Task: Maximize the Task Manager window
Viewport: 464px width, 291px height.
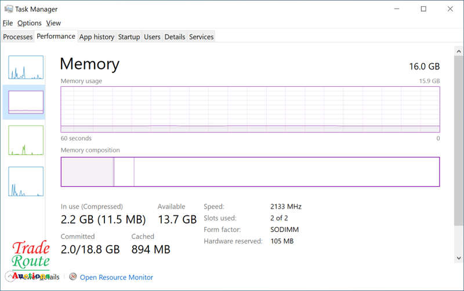Action: click(423, 9)
